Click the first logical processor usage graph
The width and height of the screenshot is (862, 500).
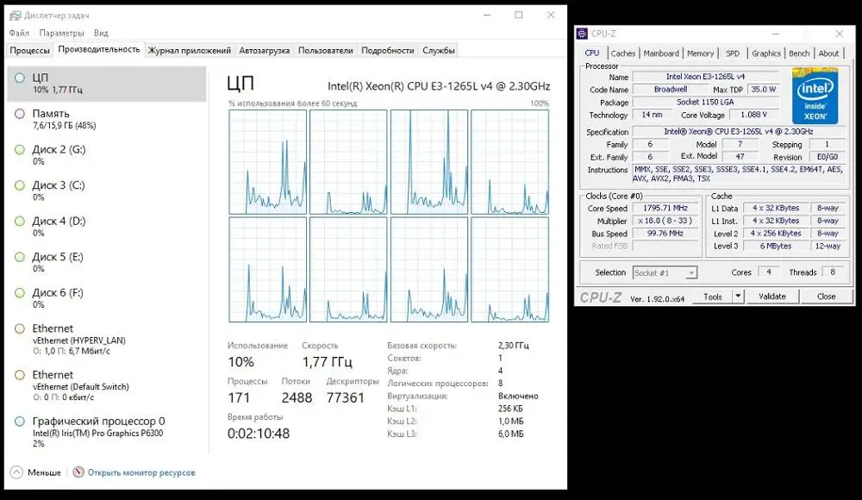pos(268,162)
